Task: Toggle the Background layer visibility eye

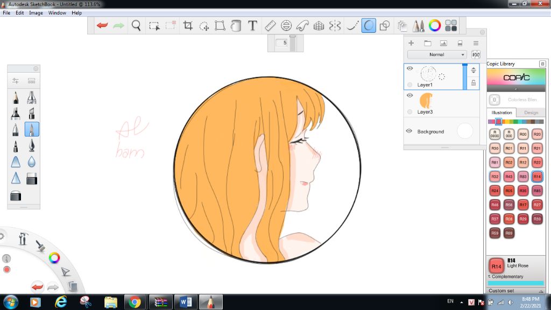Action: (409, 131)
